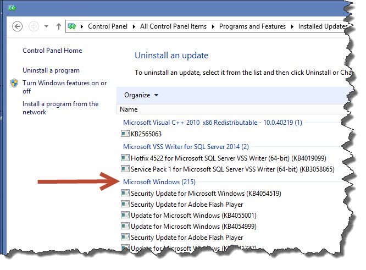Select first Adobe Flash Player security update
This screenshot has width=366, height=270.
click(x=187, y=205)
